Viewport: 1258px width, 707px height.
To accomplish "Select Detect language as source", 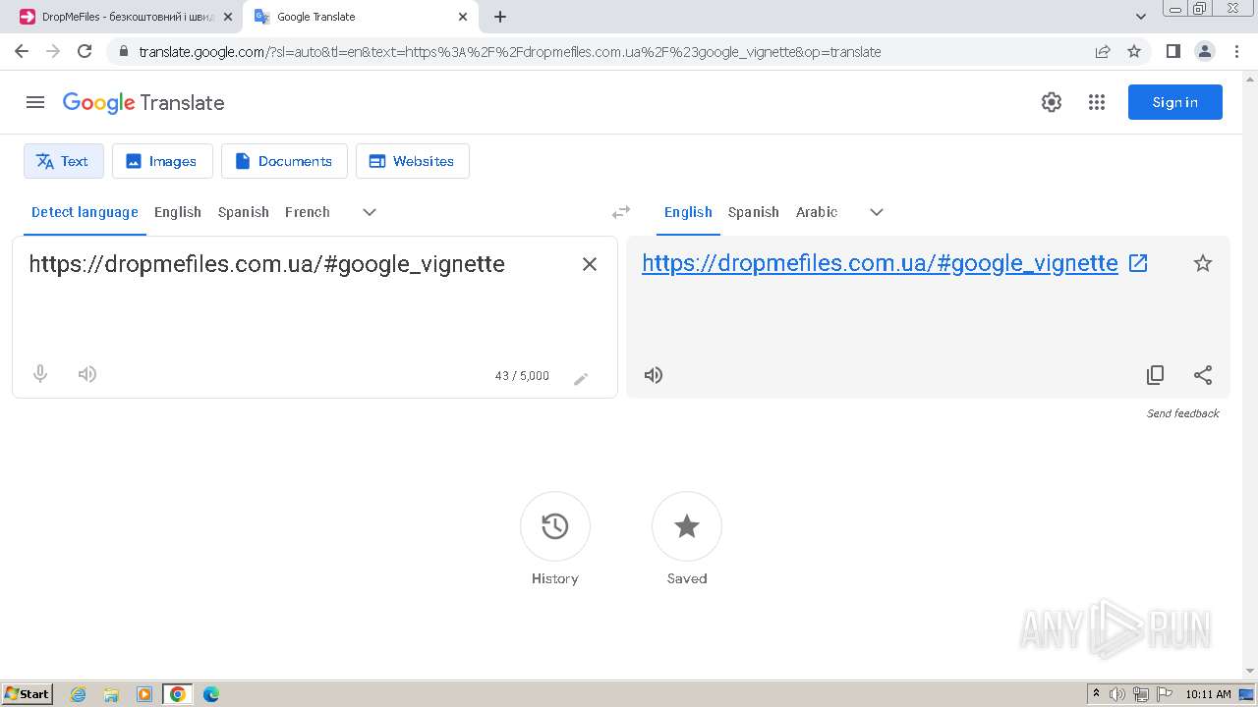I will tap(85, 212).
